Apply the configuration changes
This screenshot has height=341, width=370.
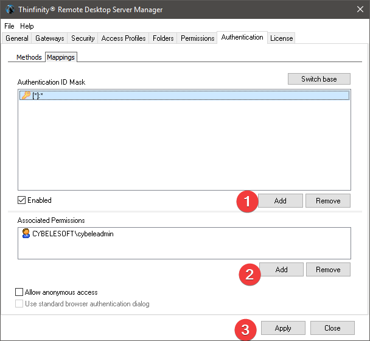pyautogui.click(x=283, y=328)
